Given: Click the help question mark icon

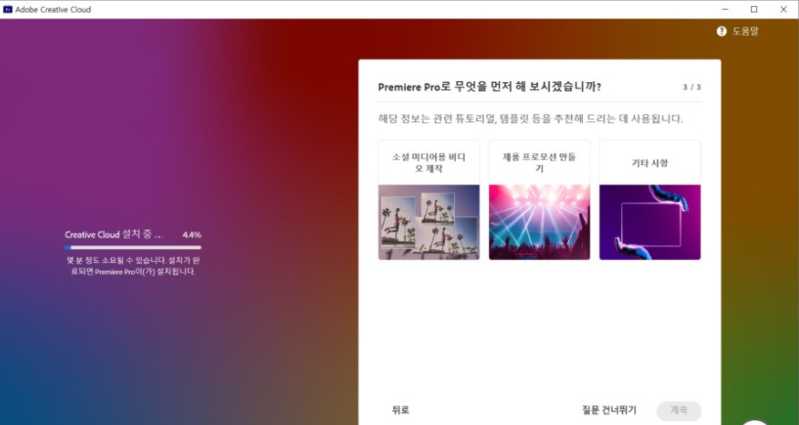Looking at the screenshot, I should 721,31.
